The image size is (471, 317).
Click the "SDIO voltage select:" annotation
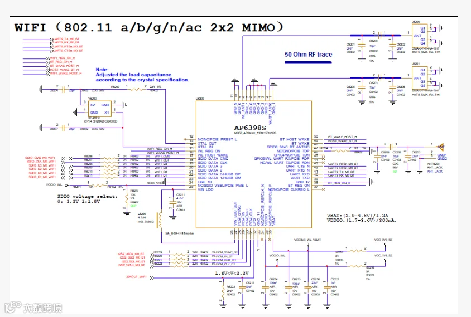click(x=88, y=197)
